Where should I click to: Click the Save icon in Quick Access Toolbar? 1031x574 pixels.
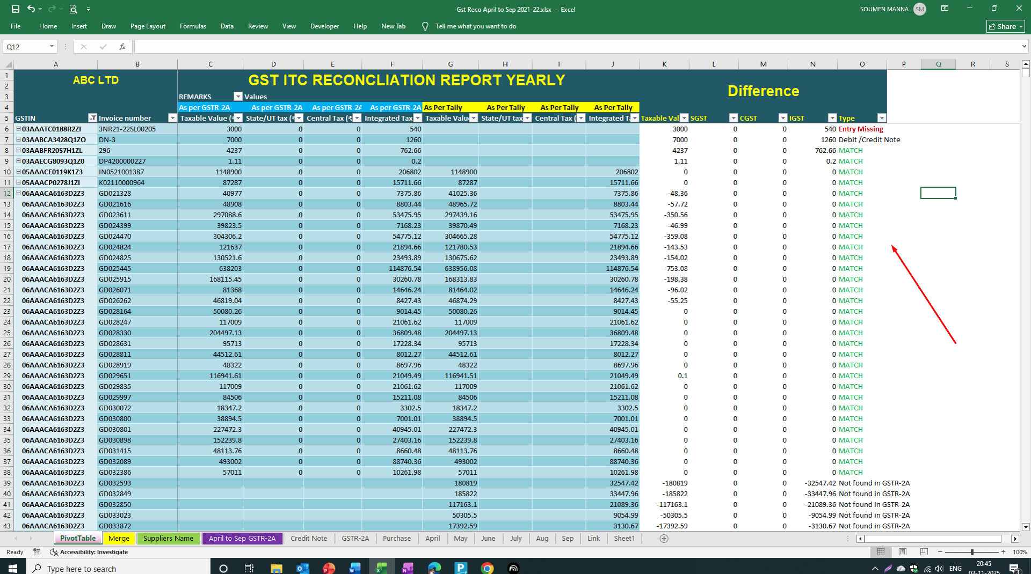coord(16,9)
